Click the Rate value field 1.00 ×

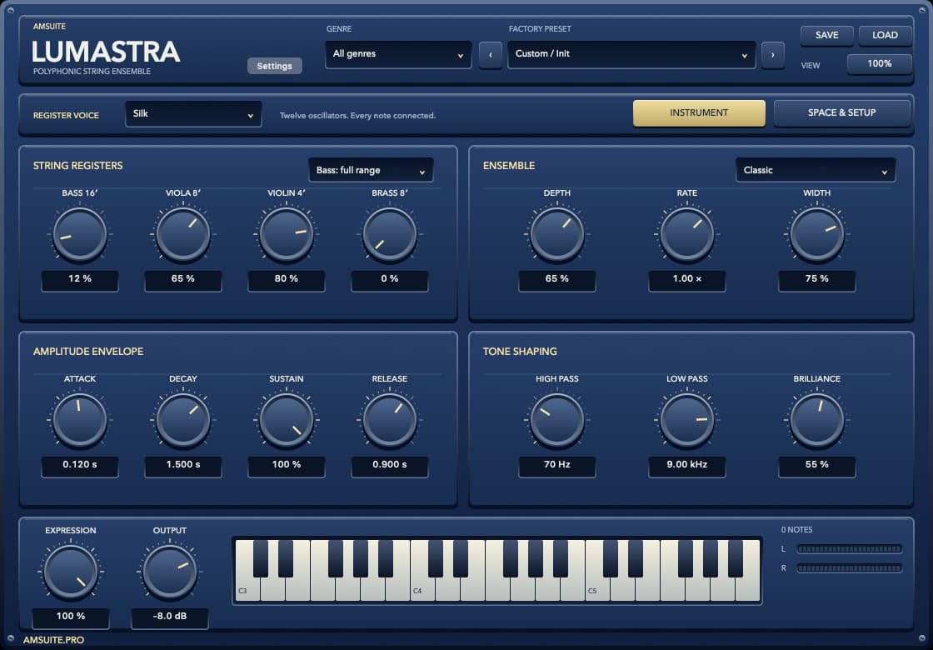tap(686, 280)
